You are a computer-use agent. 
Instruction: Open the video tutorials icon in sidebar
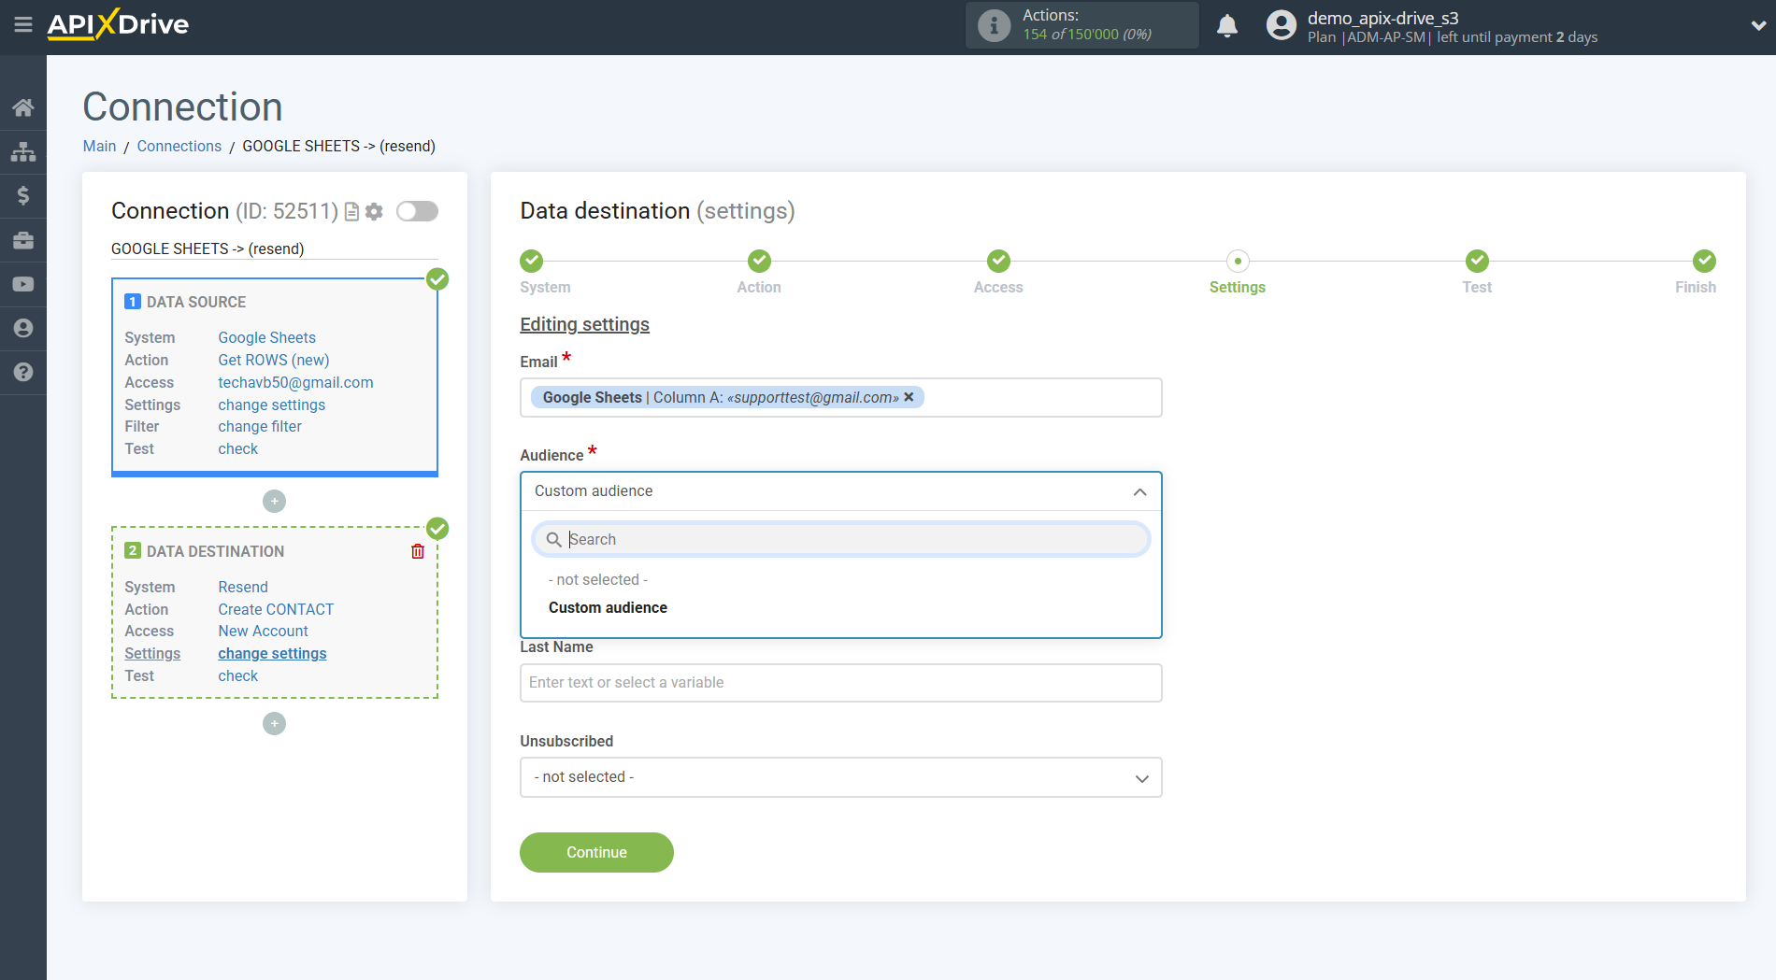point(23,283)
